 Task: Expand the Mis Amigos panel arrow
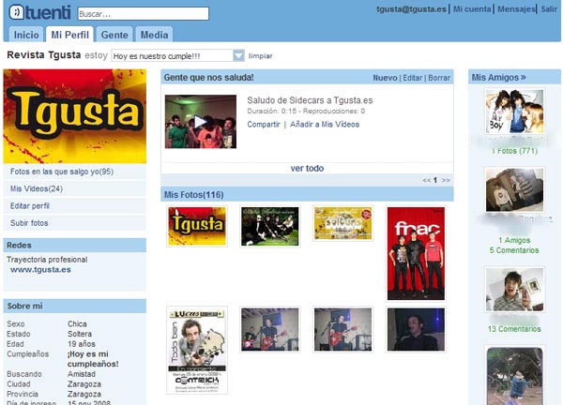pos(523,78)
